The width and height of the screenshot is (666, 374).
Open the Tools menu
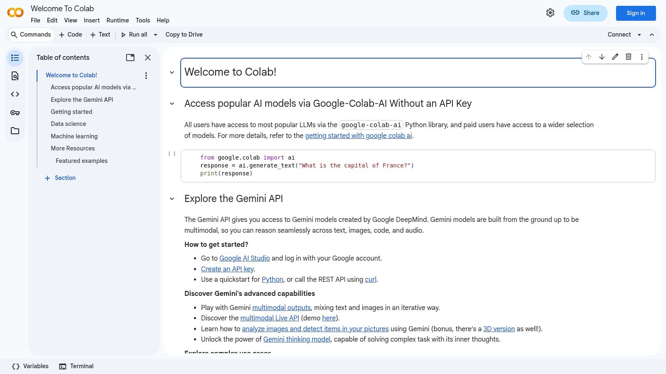143,20
